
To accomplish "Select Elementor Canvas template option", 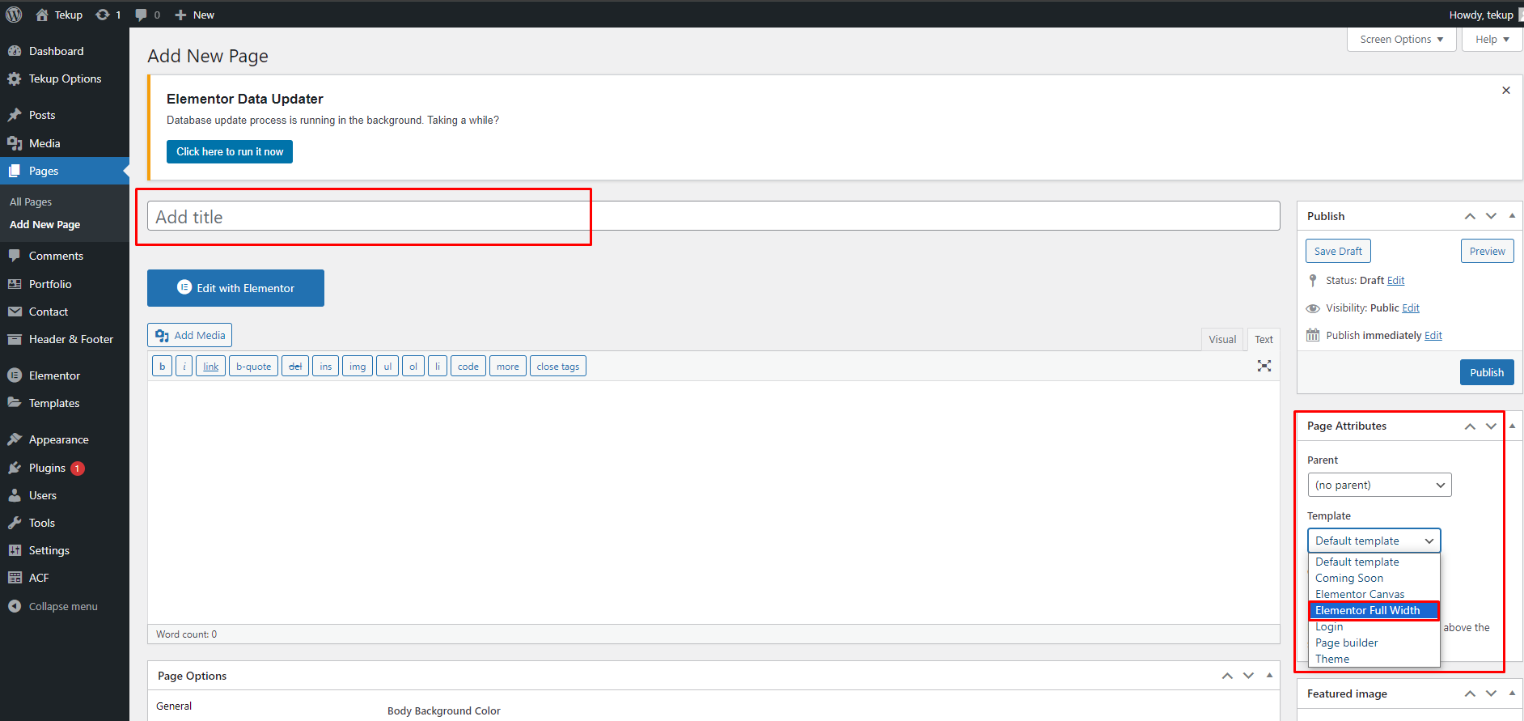I will (1374, 594).
